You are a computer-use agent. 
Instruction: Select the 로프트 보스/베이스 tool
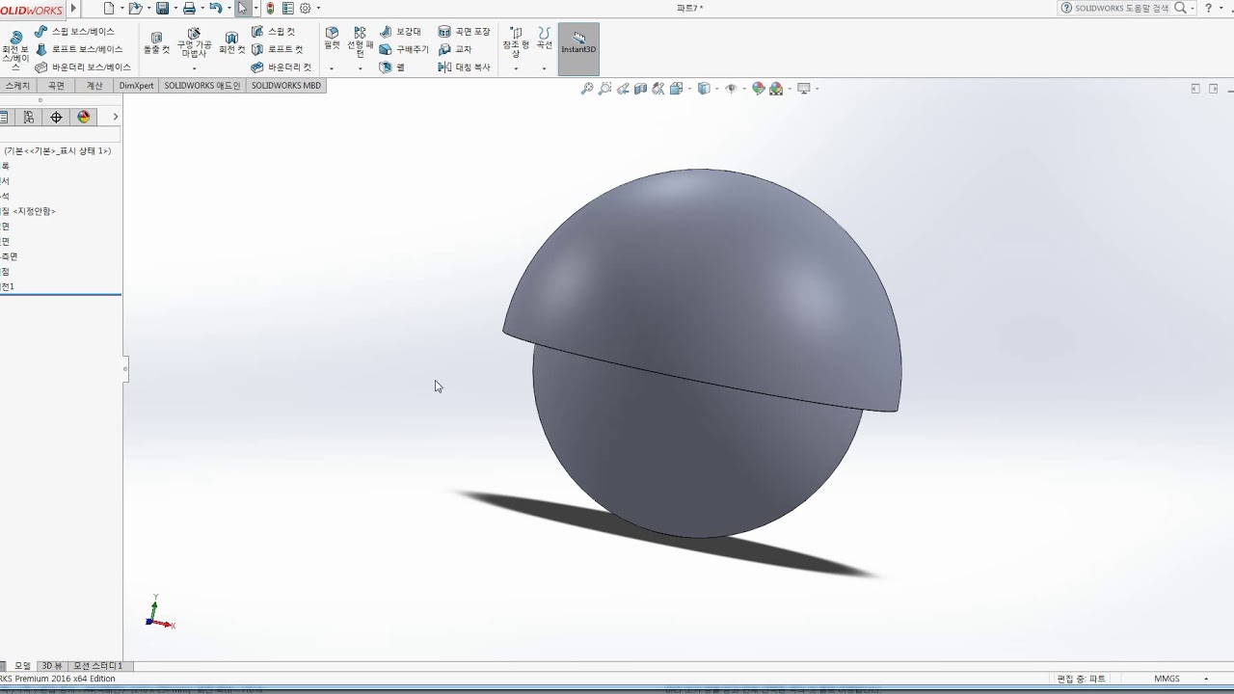tap(79, 49)
